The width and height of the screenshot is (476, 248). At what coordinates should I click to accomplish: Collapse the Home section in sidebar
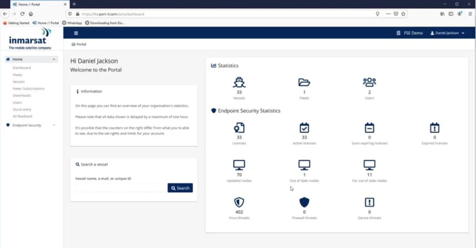[x=54, y=59]
